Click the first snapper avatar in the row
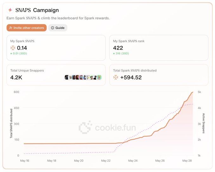Screen dimensions: 215x172 point(66,77)
